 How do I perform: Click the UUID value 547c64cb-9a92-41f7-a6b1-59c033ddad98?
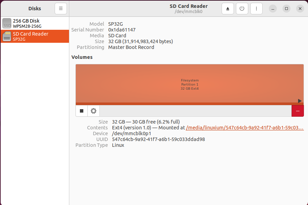pos(158,139)
